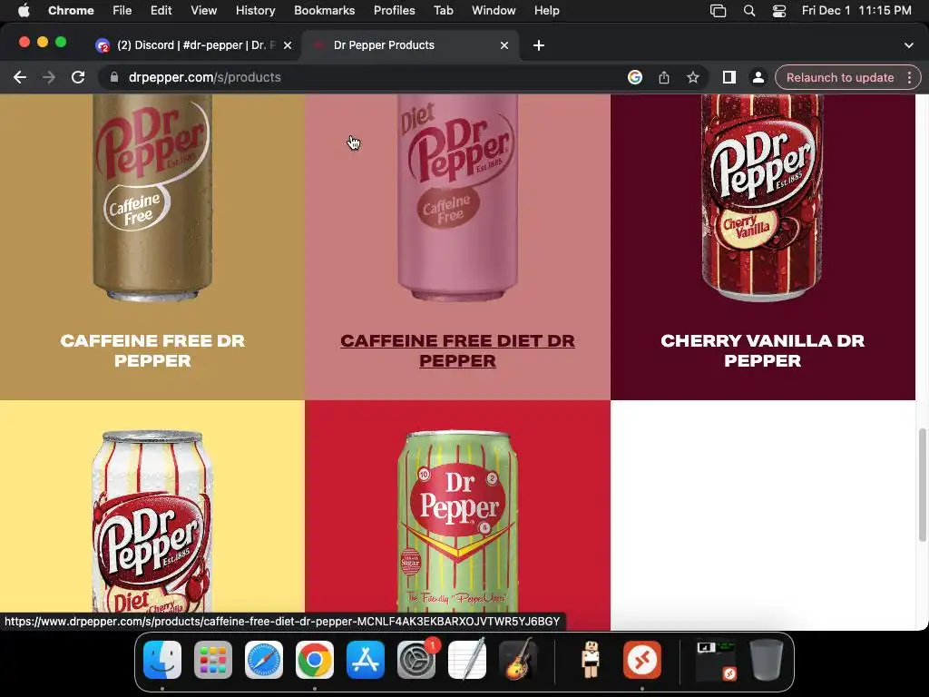Open the Window menu

click(x=494, y=10)
